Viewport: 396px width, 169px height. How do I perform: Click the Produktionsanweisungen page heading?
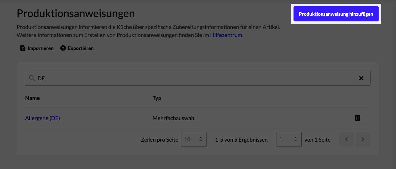pyautogui.click(x=76, y=13)
